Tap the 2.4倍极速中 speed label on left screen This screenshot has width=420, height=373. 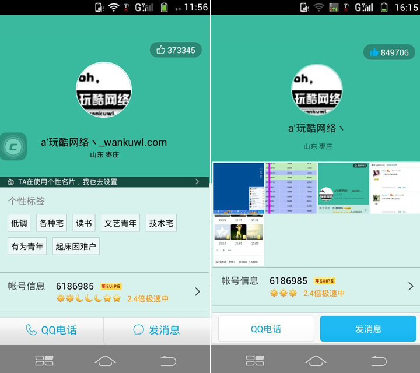point(148,298)
